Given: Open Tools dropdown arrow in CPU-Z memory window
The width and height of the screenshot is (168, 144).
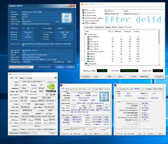Looking at the screenshot, I should (144, 134).
